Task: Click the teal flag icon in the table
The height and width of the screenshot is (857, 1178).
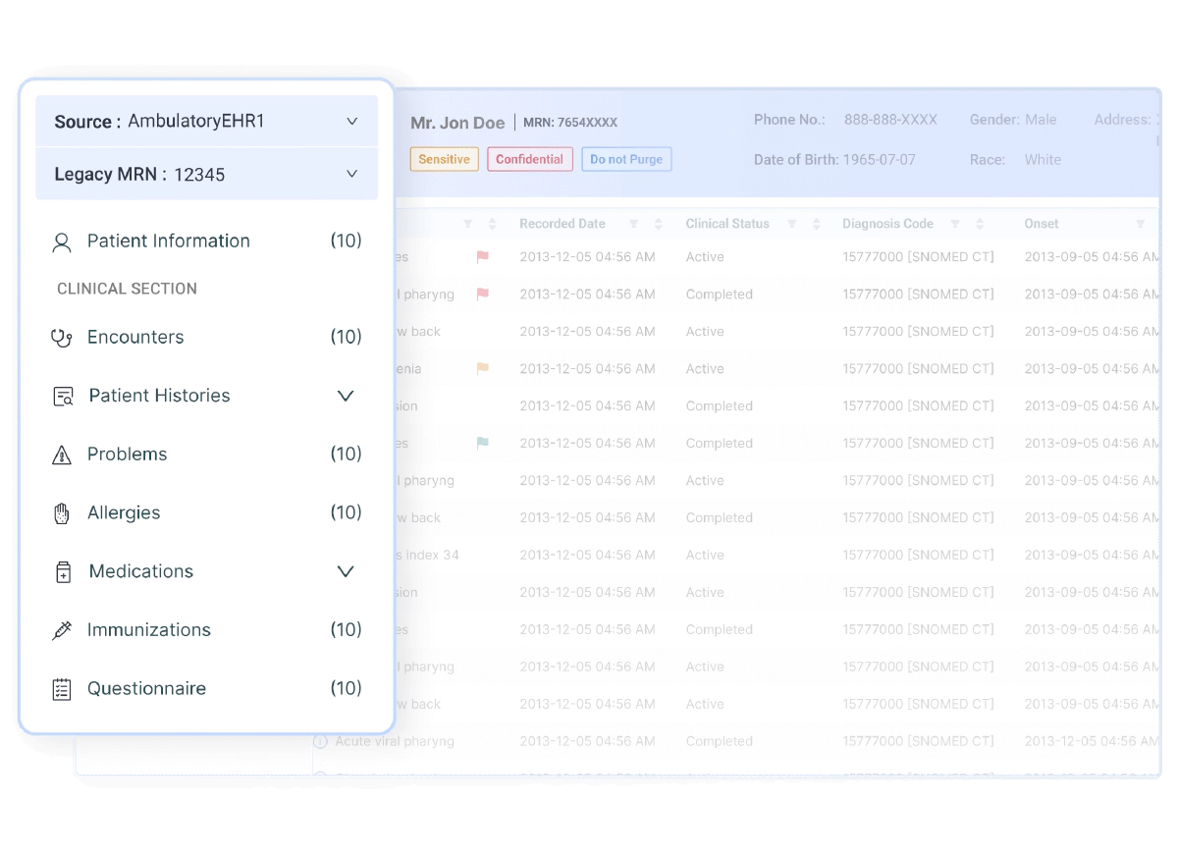Action: tap(482, 444)
